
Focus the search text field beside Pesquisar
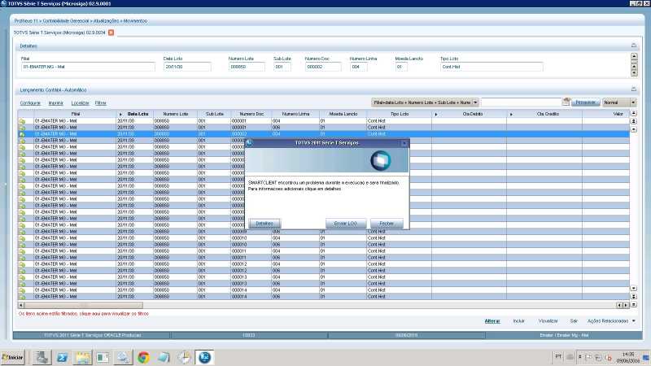pyautogui.click(x=521, y=102)
